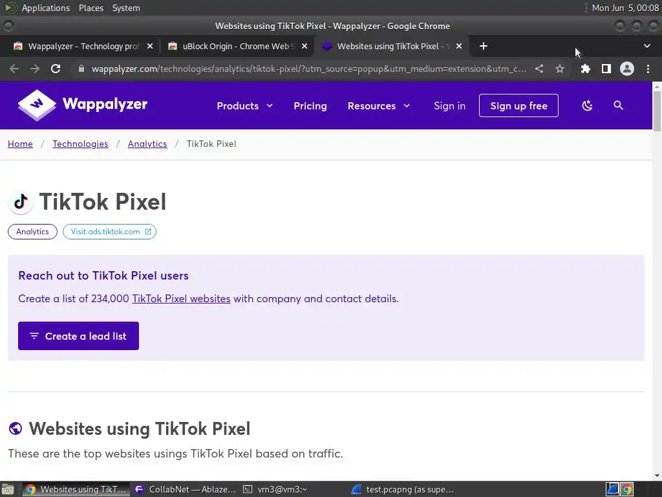The width and height of the screenshot is (662, 497).
Task: Click Create a lead list button
Action: coord(78,336)
